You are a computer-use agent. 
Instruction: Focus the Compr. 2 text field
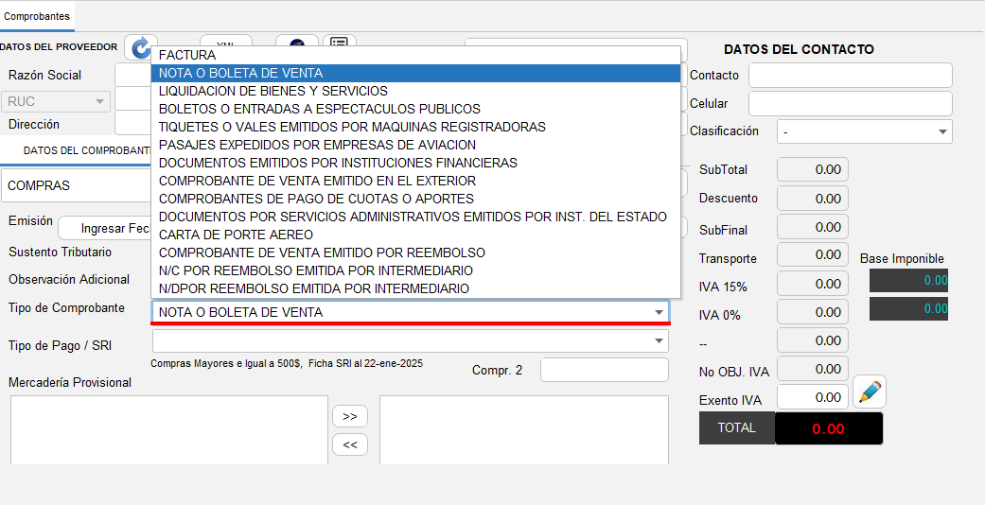(604, 371)
